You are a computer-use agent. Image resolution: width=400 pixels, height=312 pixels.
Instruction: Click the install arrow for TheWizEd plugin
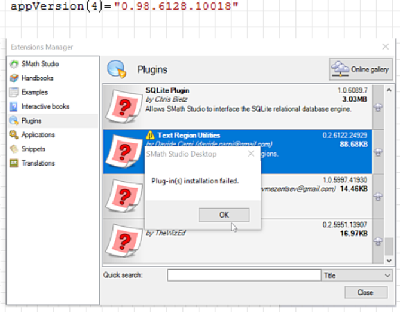coord(377,241)
